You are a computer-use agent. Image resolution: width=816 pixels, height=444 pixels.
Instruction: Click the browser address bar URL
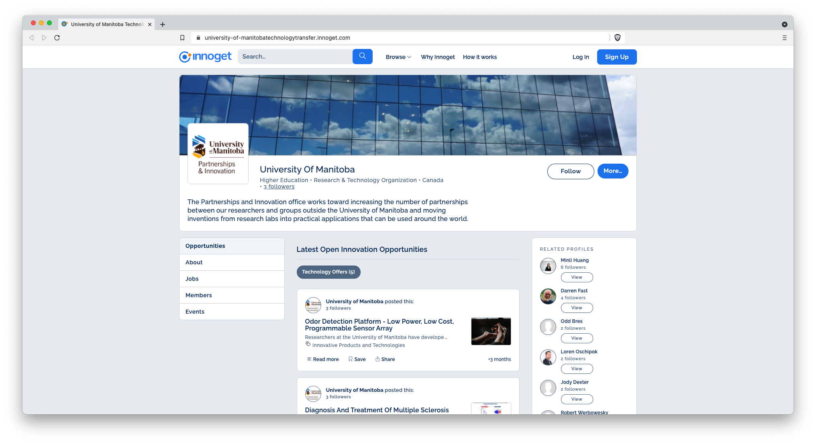tap(277, 38)
